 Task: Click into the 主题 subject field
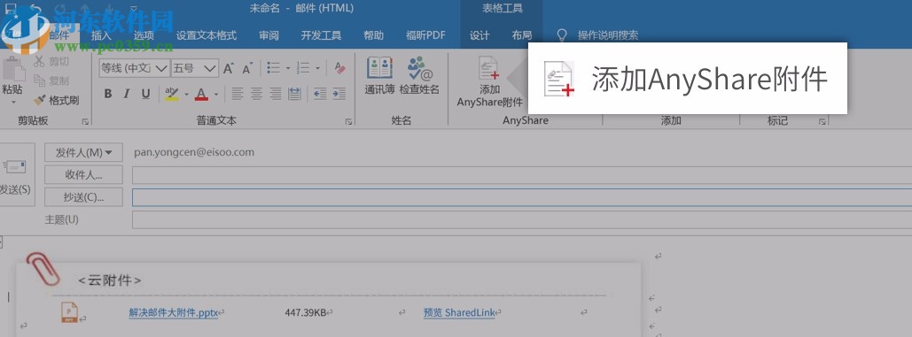522,220
